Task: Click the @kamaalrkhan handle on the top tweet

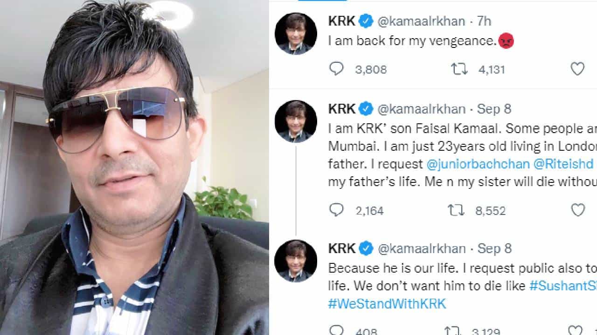Action: (421, 21)
